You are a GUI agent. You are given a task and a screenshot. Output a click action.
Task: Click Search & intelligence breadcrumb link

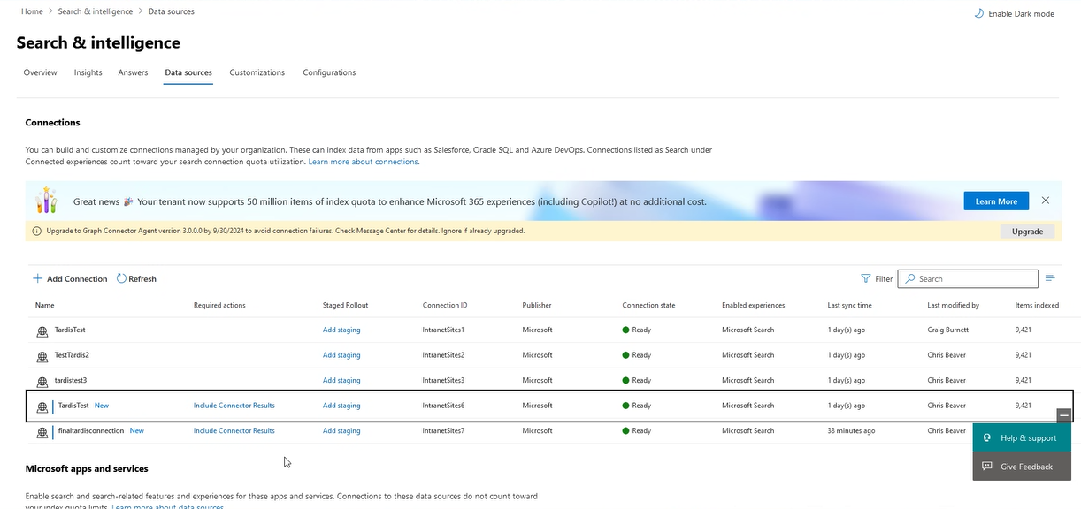pyautogui.click(x=96, y=11)
